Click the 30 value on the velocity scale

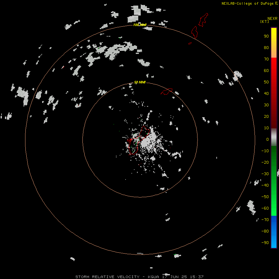266,105
